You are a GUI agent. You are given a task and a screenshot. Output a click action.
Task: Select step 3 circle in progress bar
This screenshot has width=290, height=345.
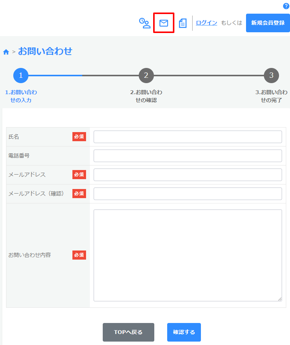(x=271, y=76)
